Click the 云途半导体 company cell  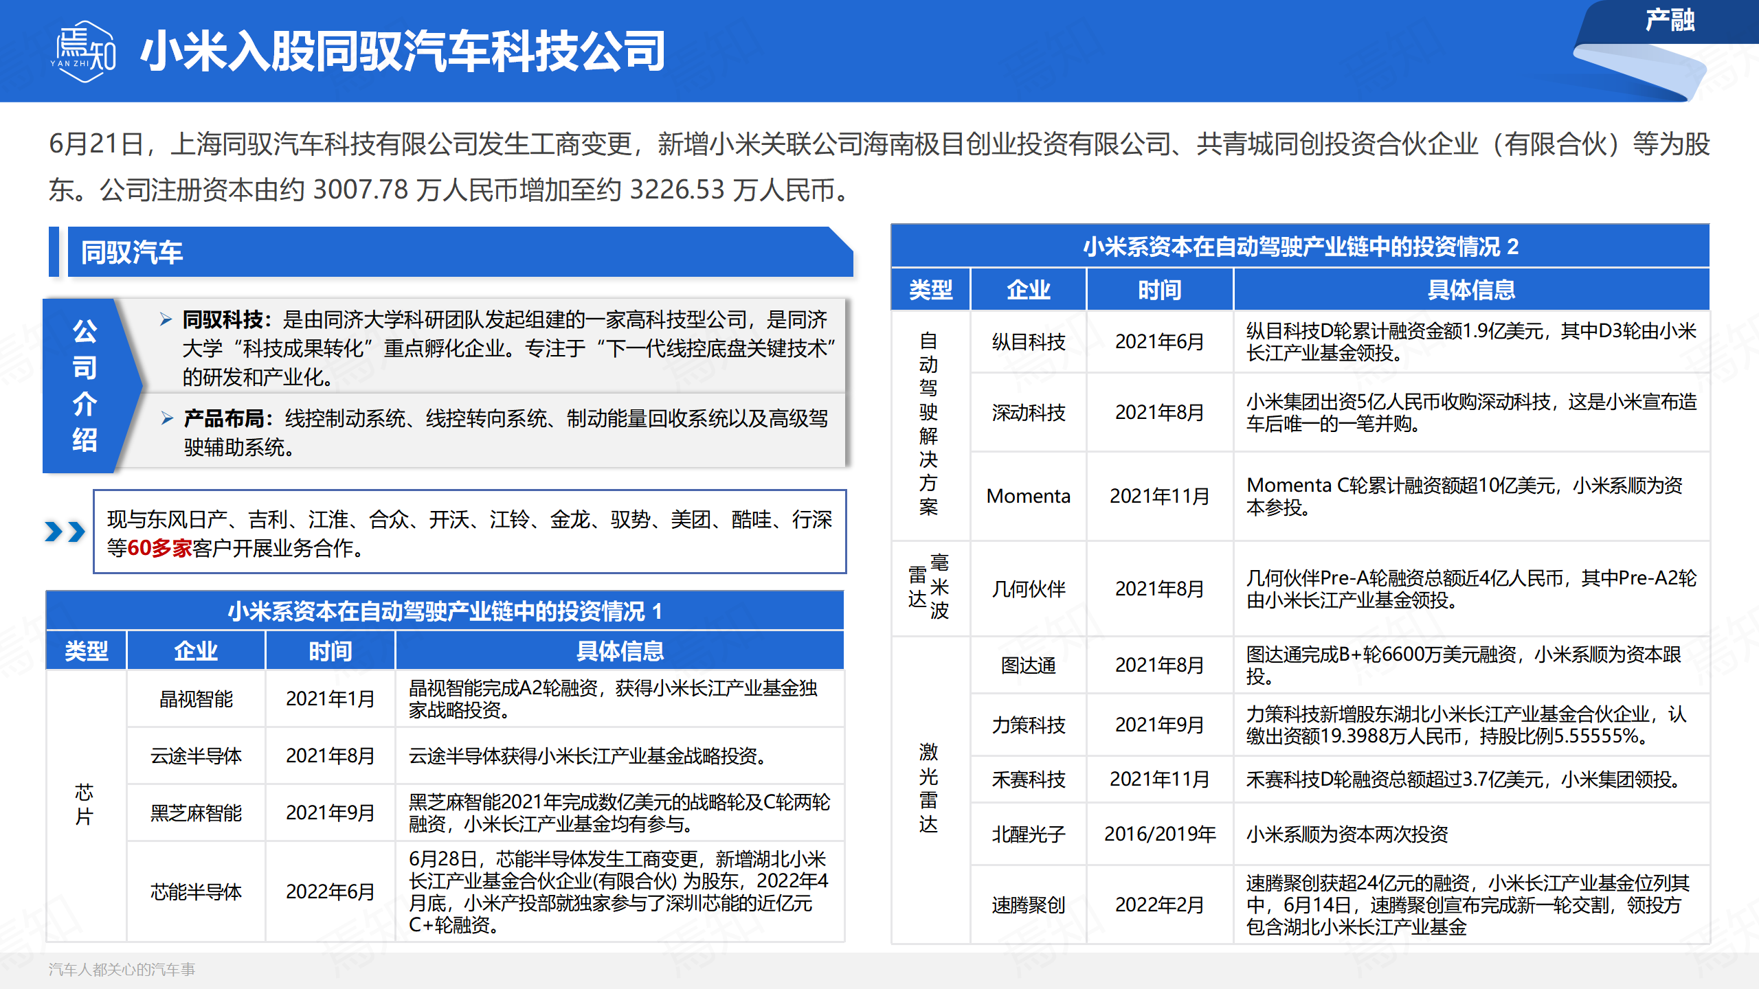coord(197,756)
